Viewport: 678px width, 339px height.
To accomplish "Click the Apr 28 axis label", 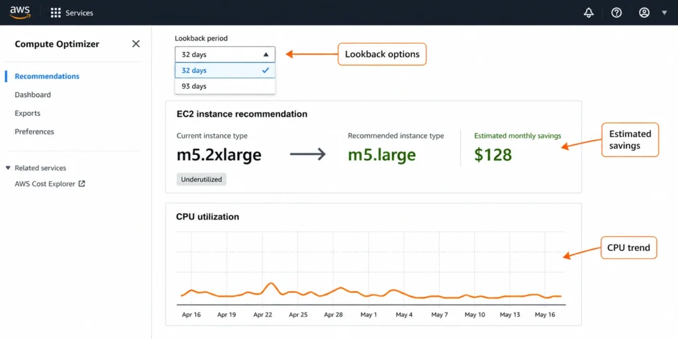I will tap(333, 315).
